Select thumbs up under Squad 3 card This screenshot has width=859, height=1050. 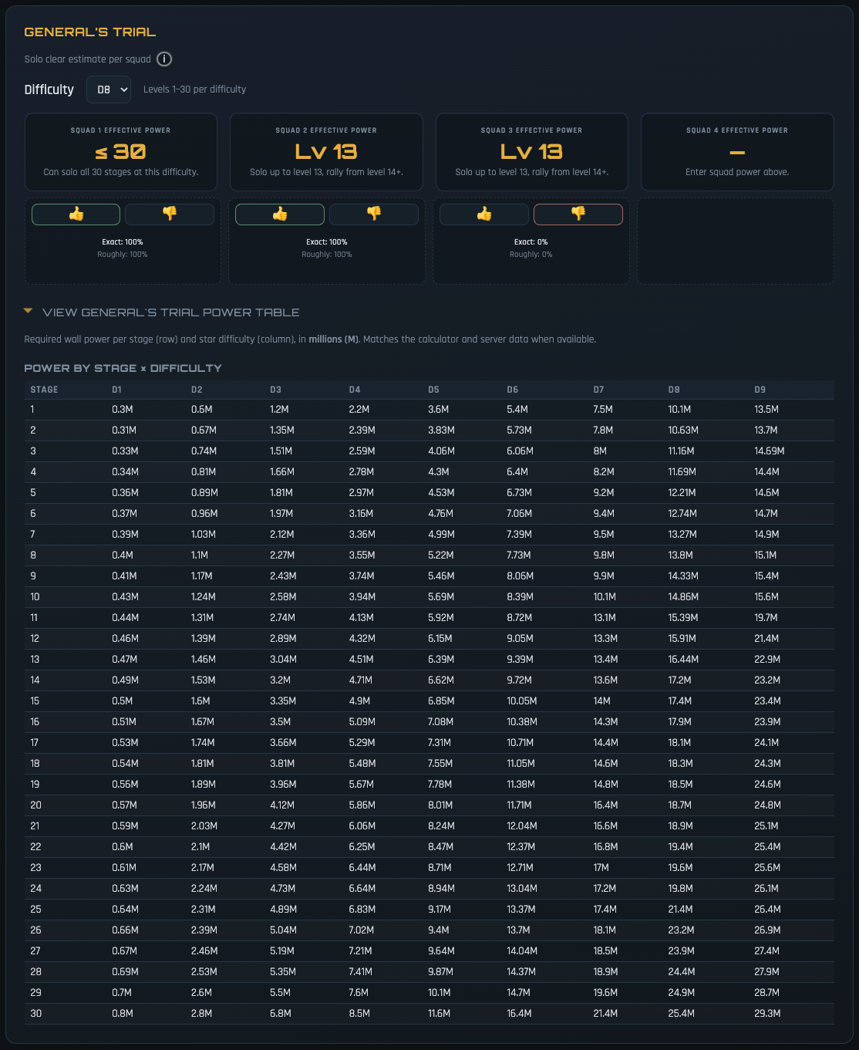click(x=484, y=214)
